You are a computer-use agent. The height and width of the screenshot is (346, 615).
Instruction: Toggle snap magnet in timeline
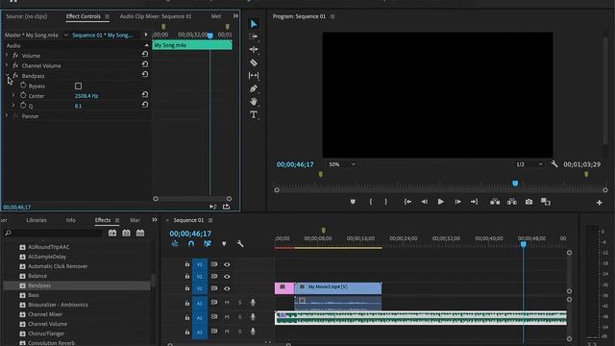pos(191,243)
